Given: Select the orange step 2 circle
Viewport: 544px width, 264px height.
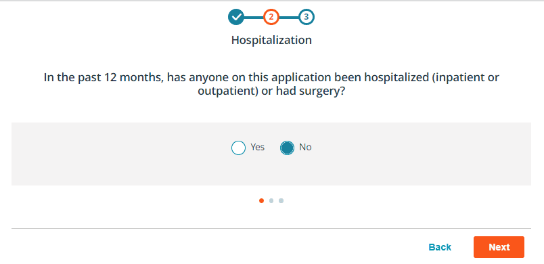Looking at the screenshot, I should pyautogui.click(x=271, y=17).
